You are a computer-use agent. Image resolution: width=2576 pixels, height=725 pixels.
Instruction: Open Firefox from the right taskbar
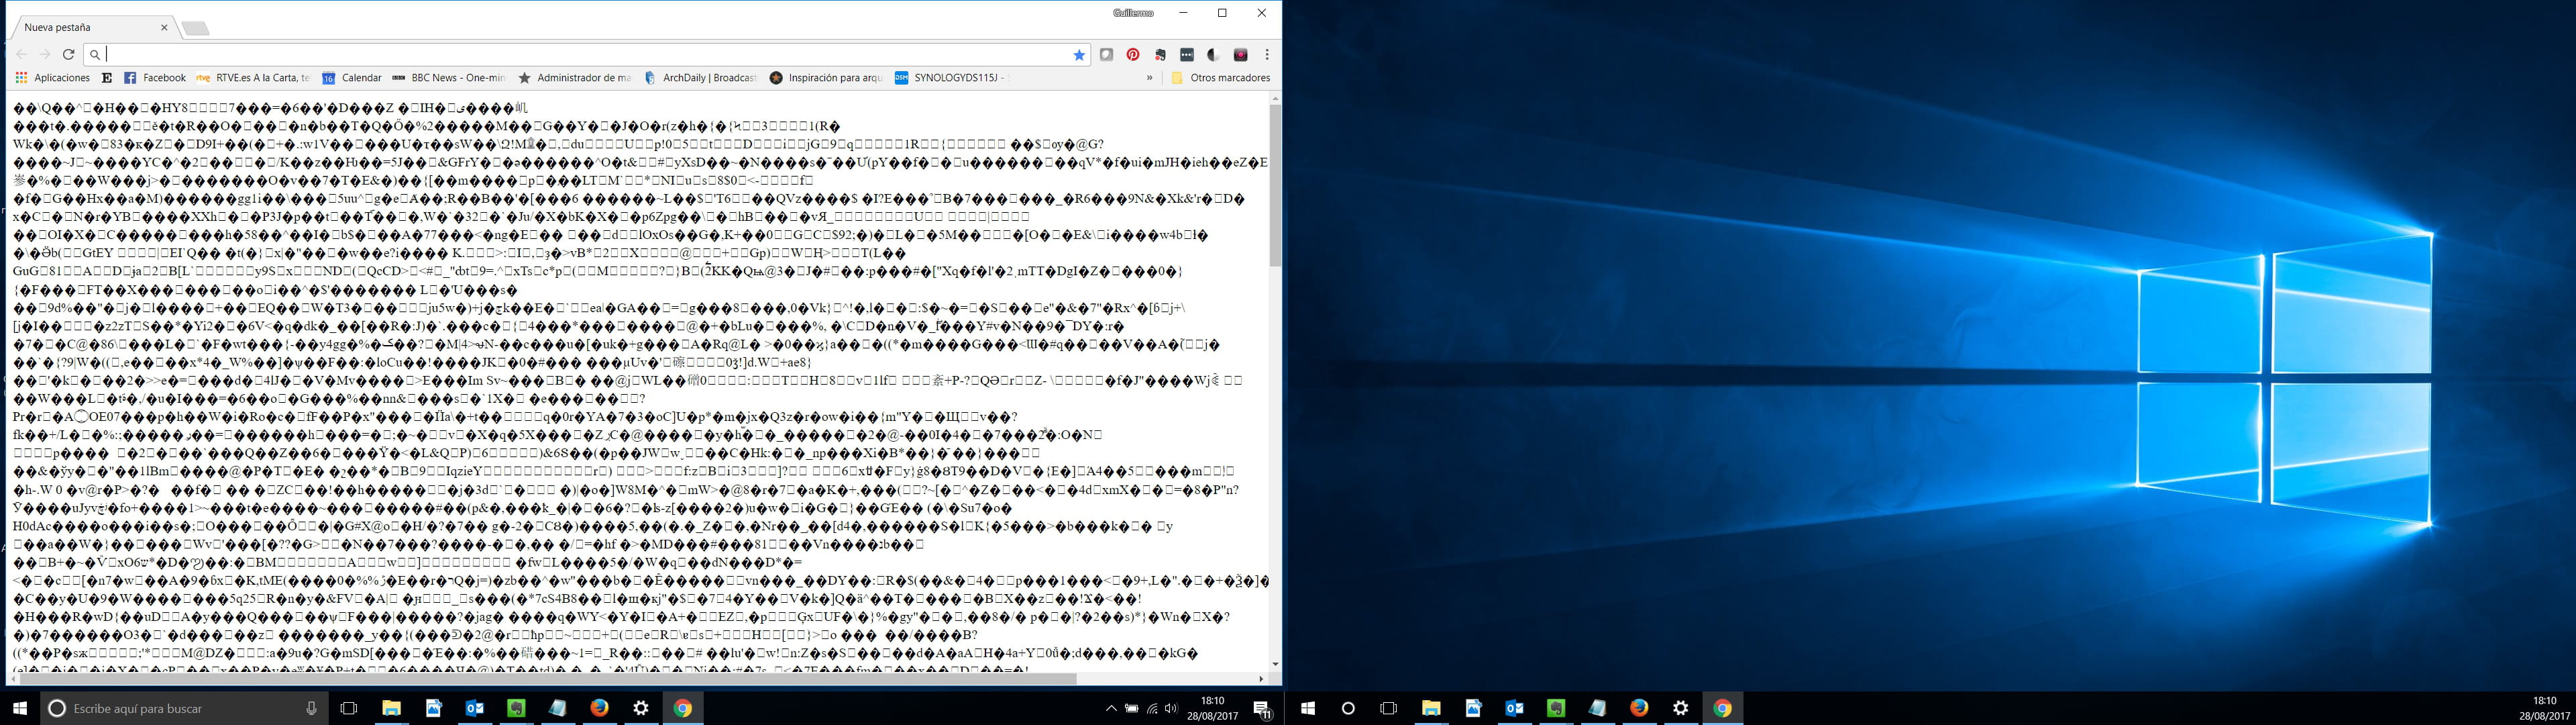pyautogui.click(x=1639, y=708)
